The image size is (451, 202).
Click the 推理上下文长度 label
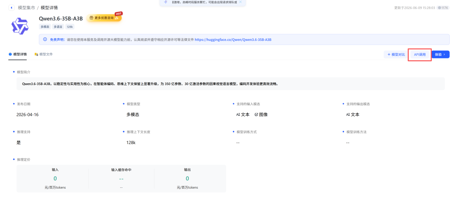pos(138,132)
